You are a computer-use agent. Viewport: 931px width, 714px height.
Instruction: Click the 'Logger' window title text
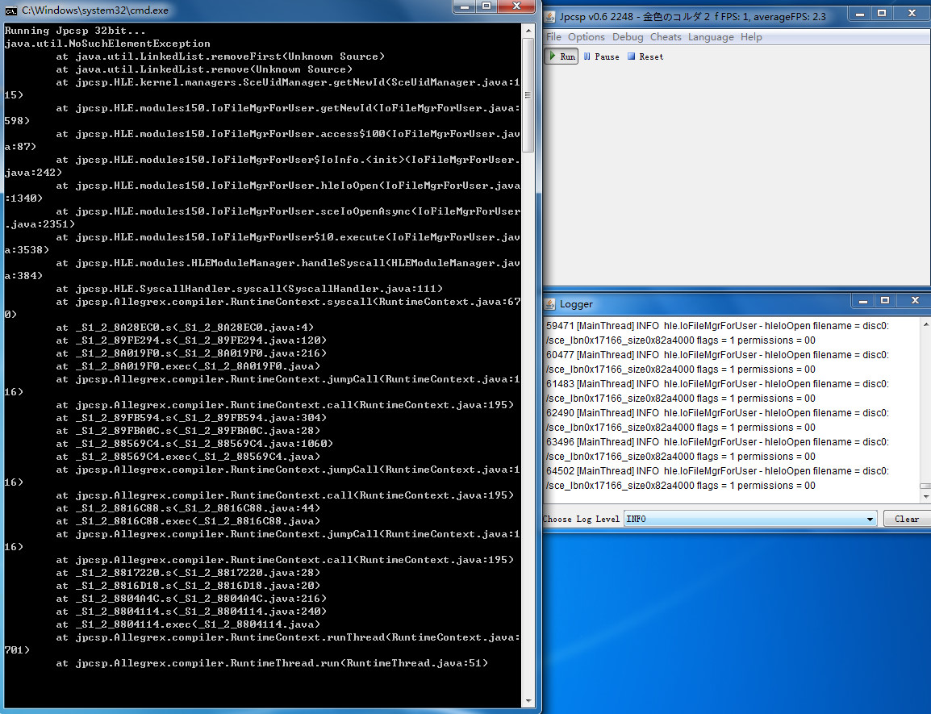pyautogui.click(x=576, y=304)
